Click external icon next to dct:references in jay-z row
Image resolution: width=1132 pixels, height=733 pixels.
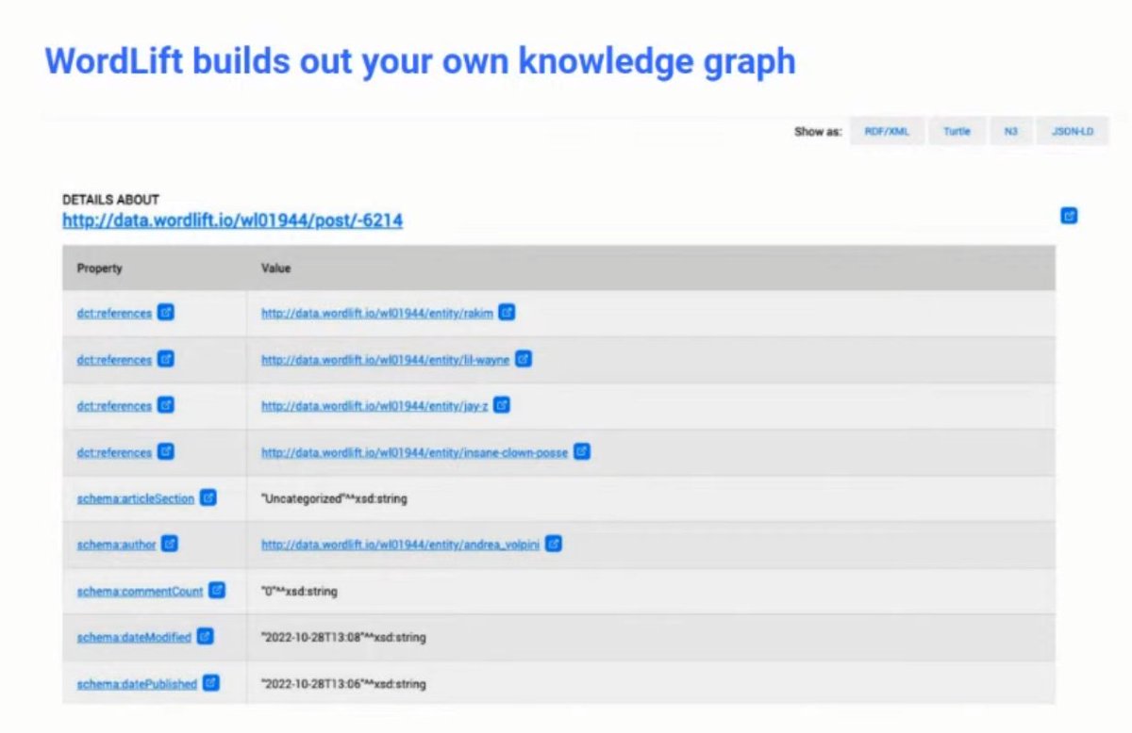coord(166,405)
